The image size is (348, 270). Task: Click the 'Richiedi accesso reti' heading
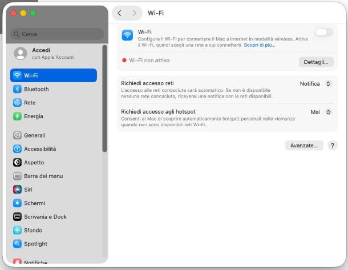point(147,83)
